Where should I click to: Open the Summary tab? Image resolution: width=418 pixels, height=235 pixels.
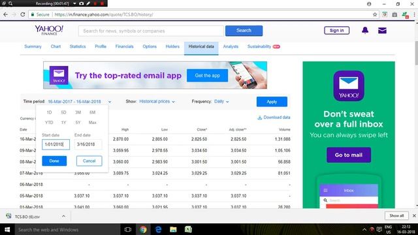tap(33, 46)
